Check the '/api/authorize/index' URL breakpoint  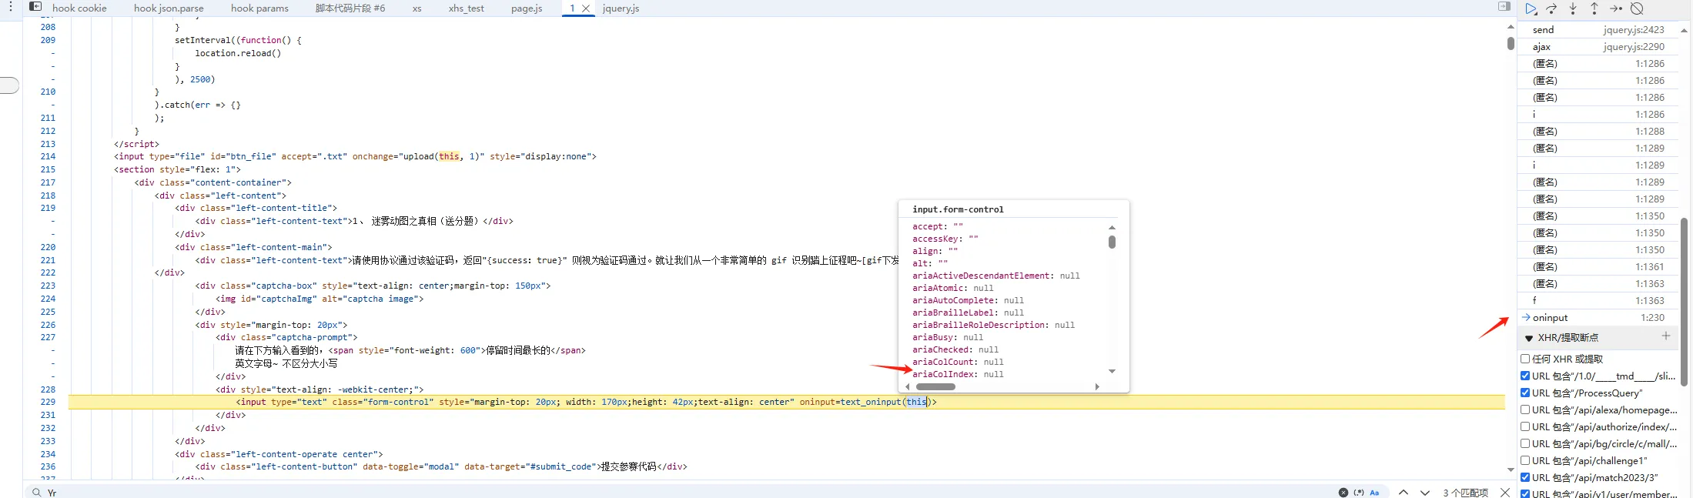(1525, 426)
